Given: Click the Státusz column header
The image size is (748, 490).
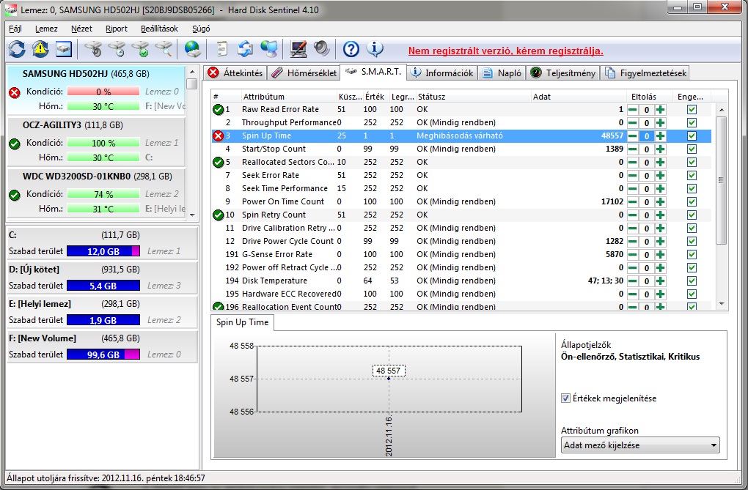Looking at the screenshot, I should (473, 97).
